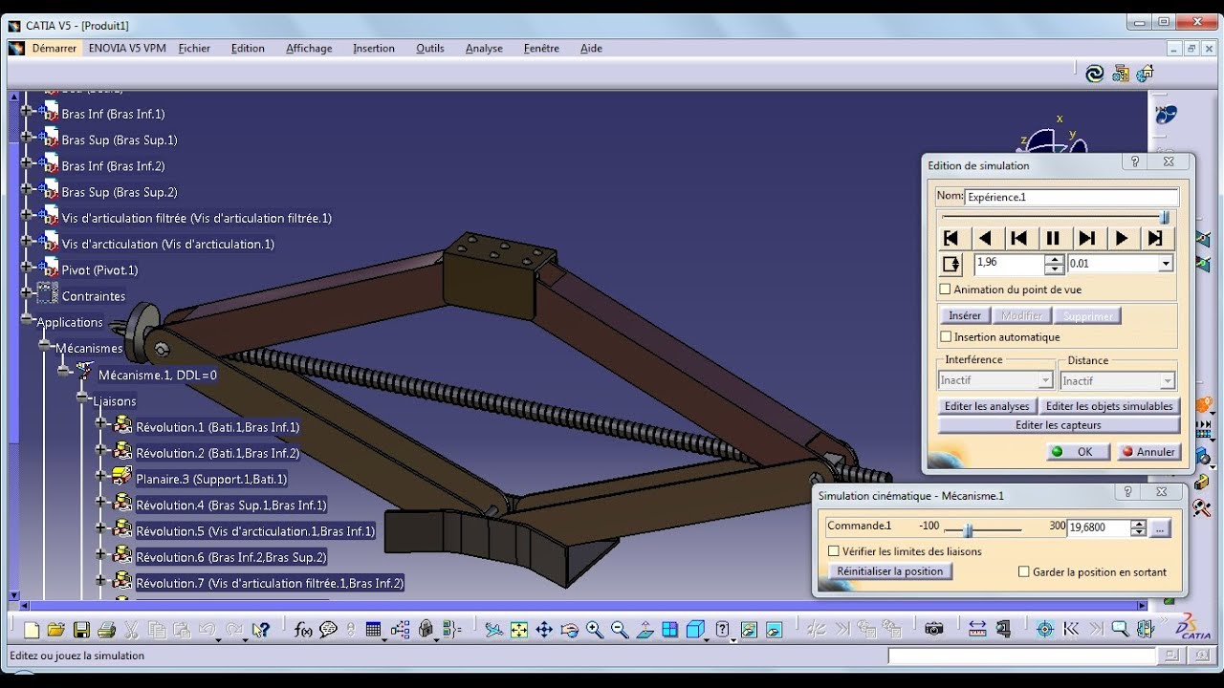Screen dimensions: 1224x688
Task: Choose Normal View icon
Action: coord(645,630)
